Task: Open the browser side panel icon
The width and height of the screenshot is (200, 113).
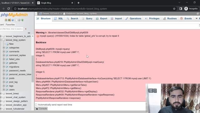Action: click(x=181, y=9)
